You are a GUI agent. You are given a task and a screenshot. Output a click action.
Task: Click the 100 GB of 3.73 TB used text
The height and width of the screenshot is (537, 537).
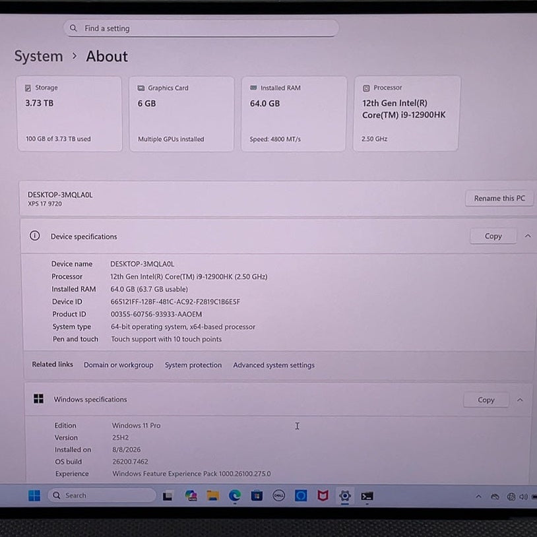coord(58,139)
